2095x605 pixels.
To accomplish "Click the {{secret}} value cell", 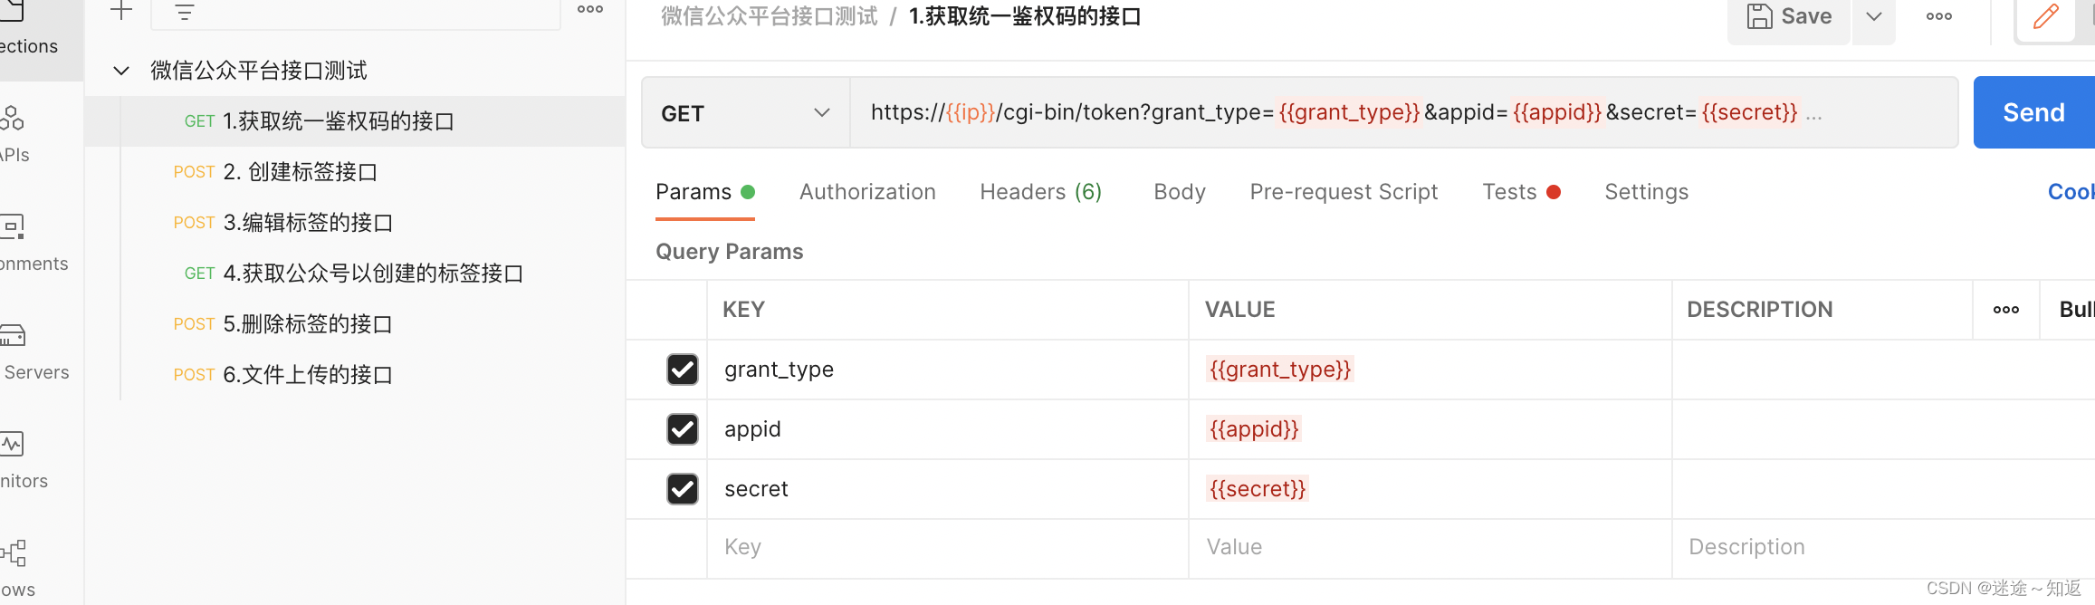I will (1430, 489).
